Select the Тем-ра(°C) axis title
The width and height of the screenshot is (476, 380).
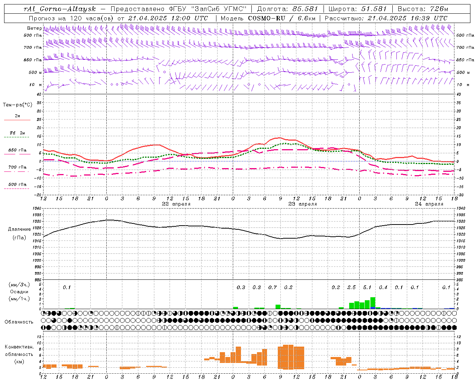pos(17,105)
